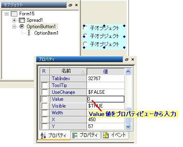Screen dimensions: 183x147
Task: Sort properties by 名前 column header
Action: coord(68,71)
